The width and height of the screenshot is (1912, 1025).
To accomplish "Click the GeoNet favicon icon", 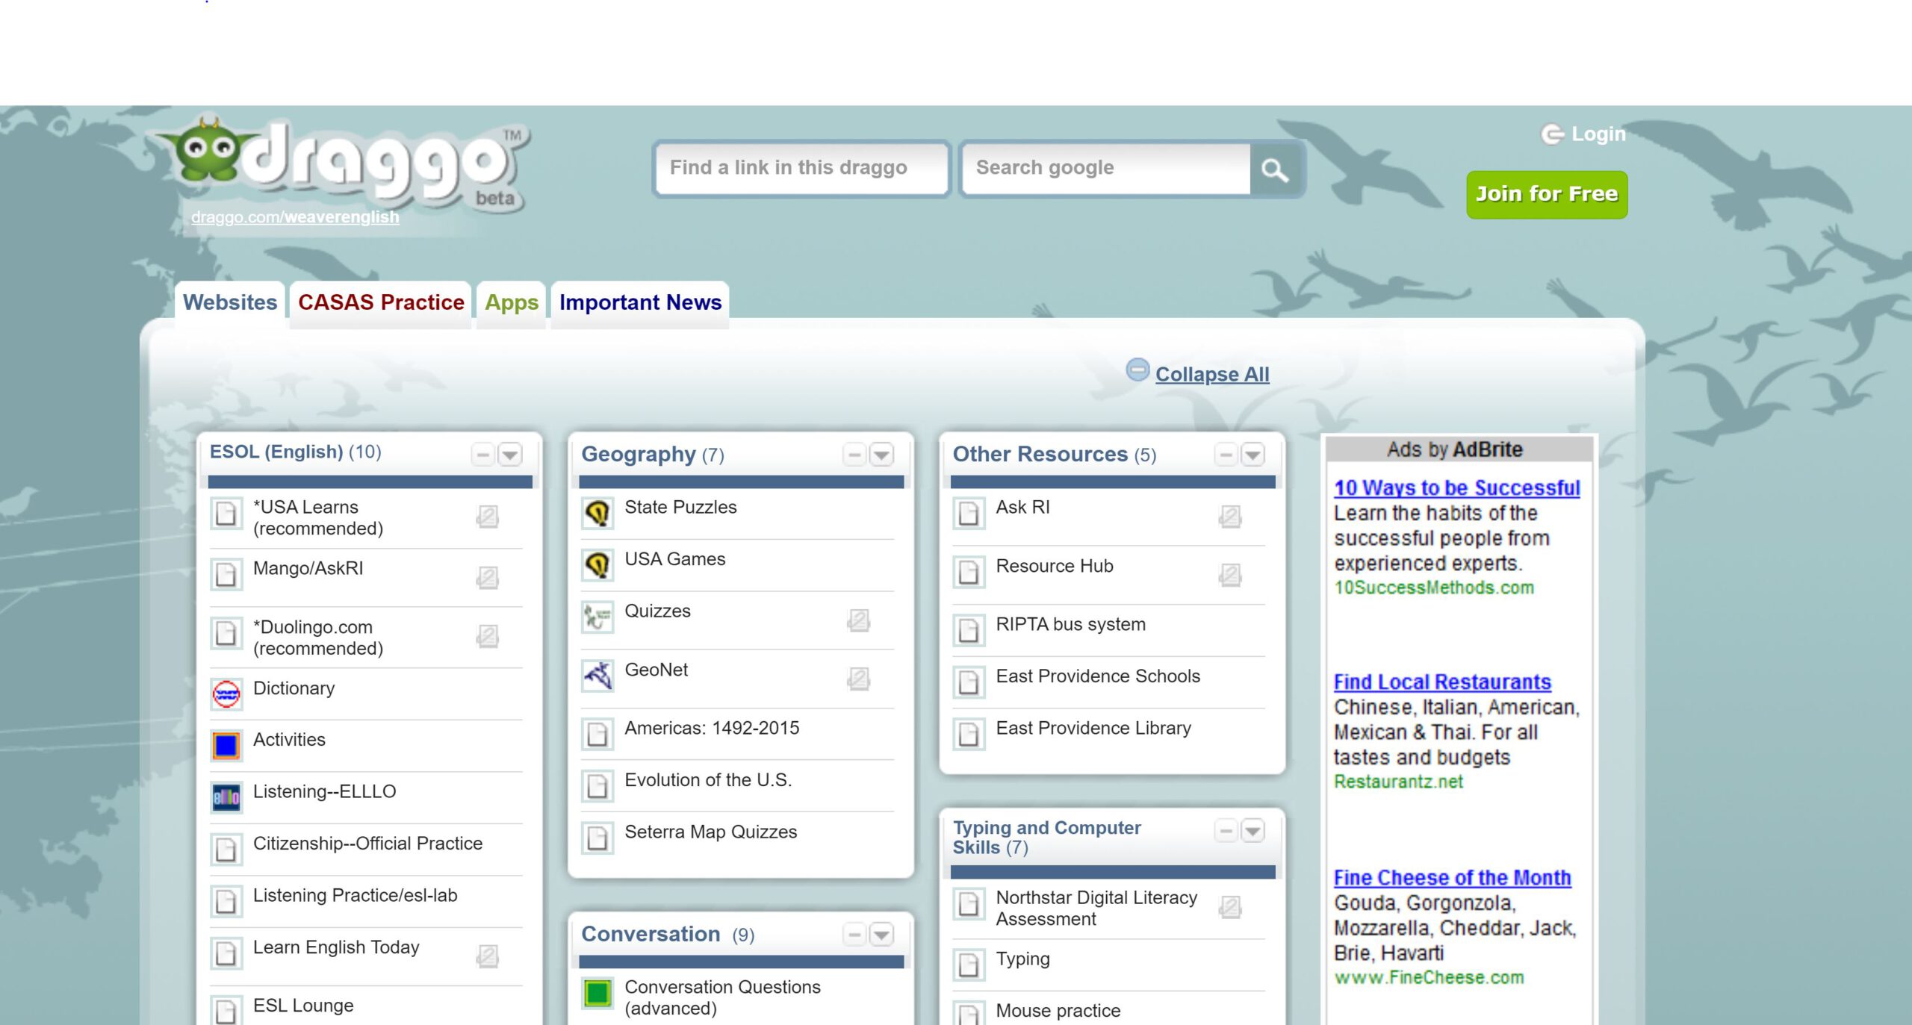I will click(597, 676).
